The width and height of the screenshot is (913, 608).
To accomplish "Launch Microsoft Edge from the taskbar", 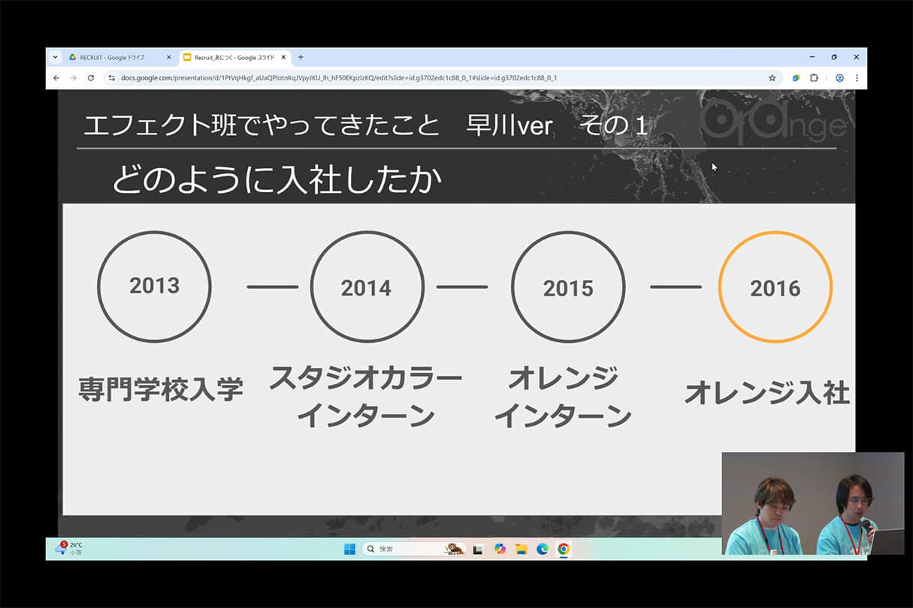I will point(542,549).
